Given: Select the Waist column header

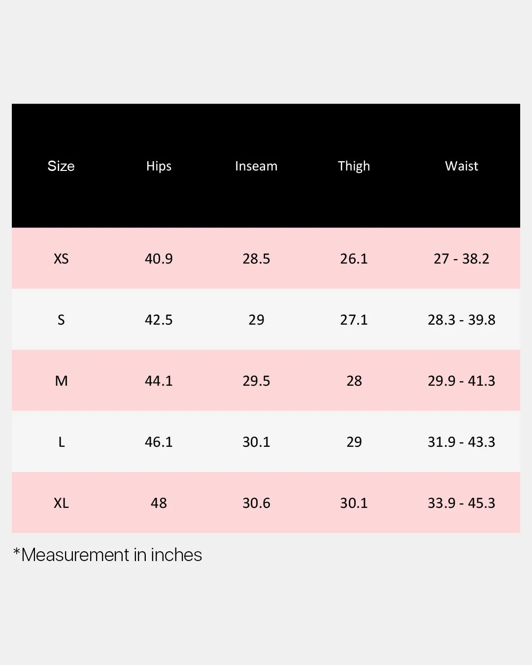Looking at the screenshot, I should [462, 166].
